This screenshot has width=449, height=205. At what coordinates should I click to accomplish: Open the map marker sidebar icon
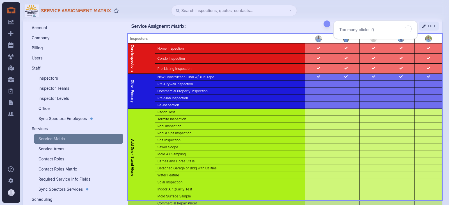pos(11,68)
